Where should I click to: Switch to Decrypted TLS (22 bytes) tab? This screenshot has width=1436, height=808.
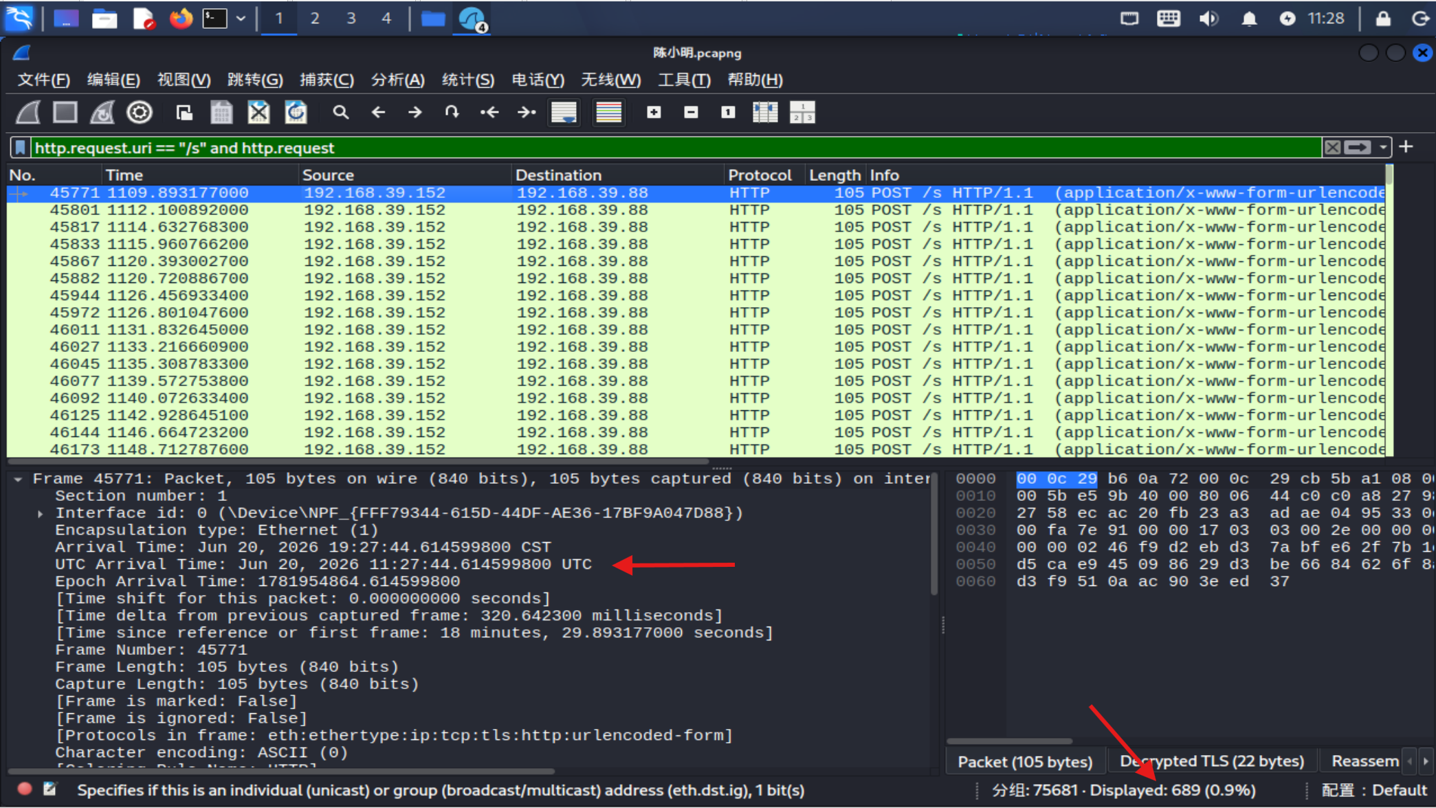1211,761
